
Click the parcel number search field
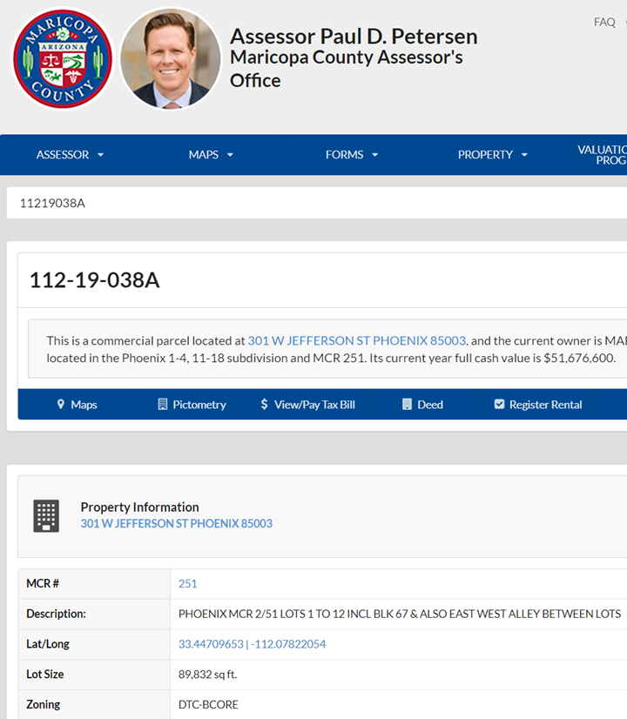313,203
